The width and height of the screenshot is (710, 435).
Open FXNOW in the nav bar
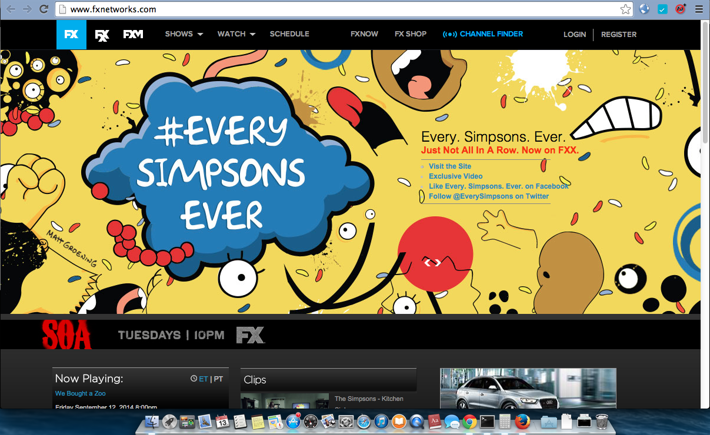pos(364,34)
